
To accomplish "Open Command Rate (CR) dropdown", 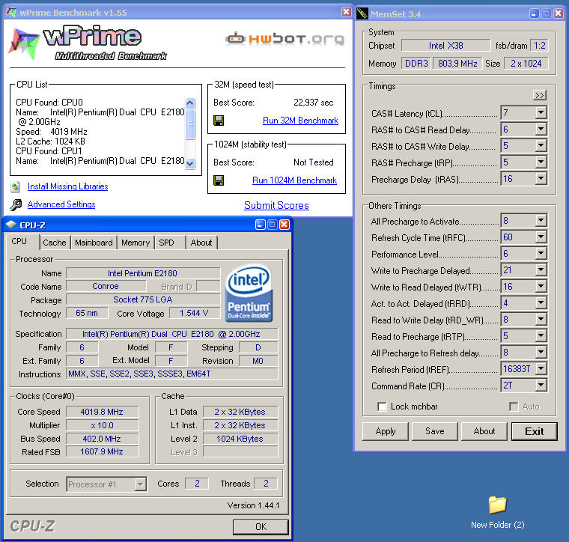I will click(541, 386).
